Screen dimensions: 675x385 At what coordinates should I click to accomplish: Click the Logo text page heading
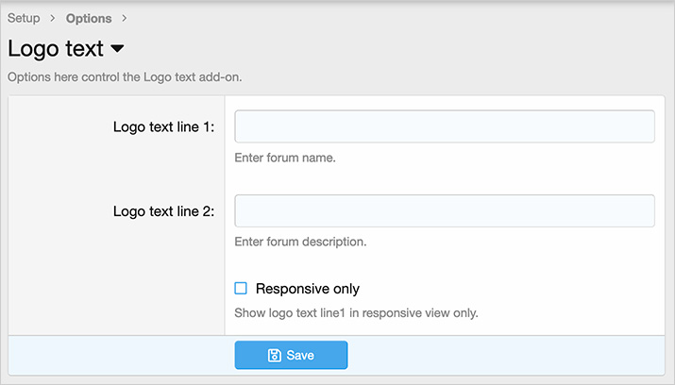56,48
